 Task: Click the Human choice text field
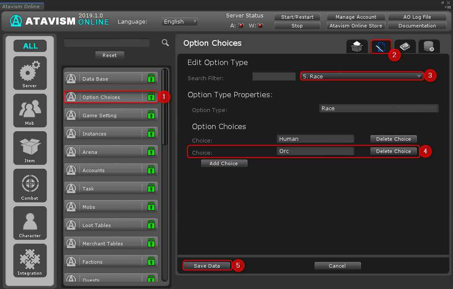[315, 139]
